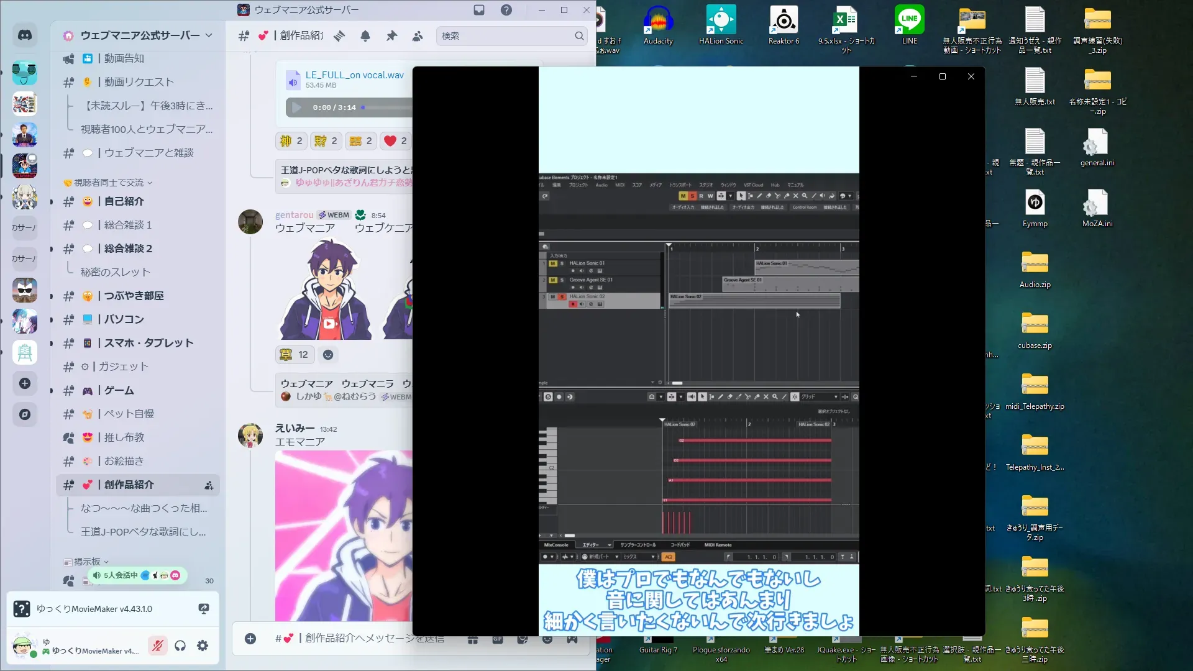
Task: Click Add a Server plus button
Action: [x=25, y=383]
